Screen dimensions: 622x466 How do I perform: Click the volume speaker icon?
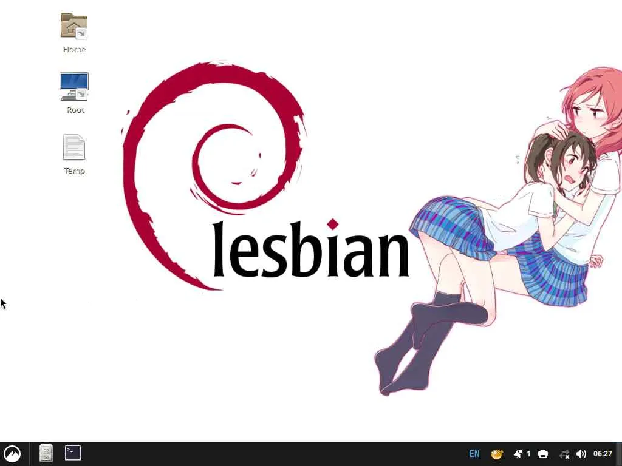pyautogui.click(x=581, y=454)
